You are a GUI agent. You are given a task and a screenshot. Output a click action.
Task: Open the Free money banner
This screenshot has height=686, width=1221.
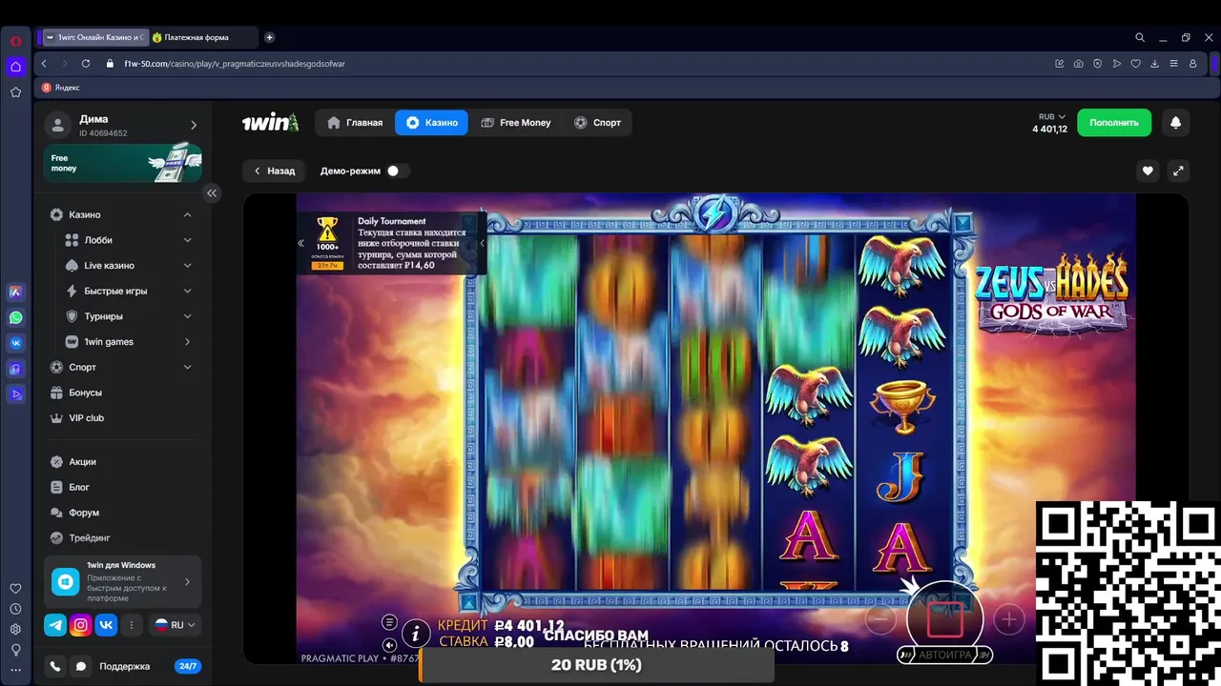coord(122,163)
